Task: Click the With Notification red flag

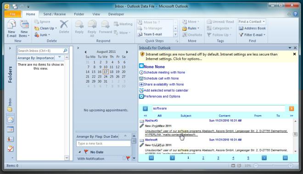Action: (x=128, y=158)
